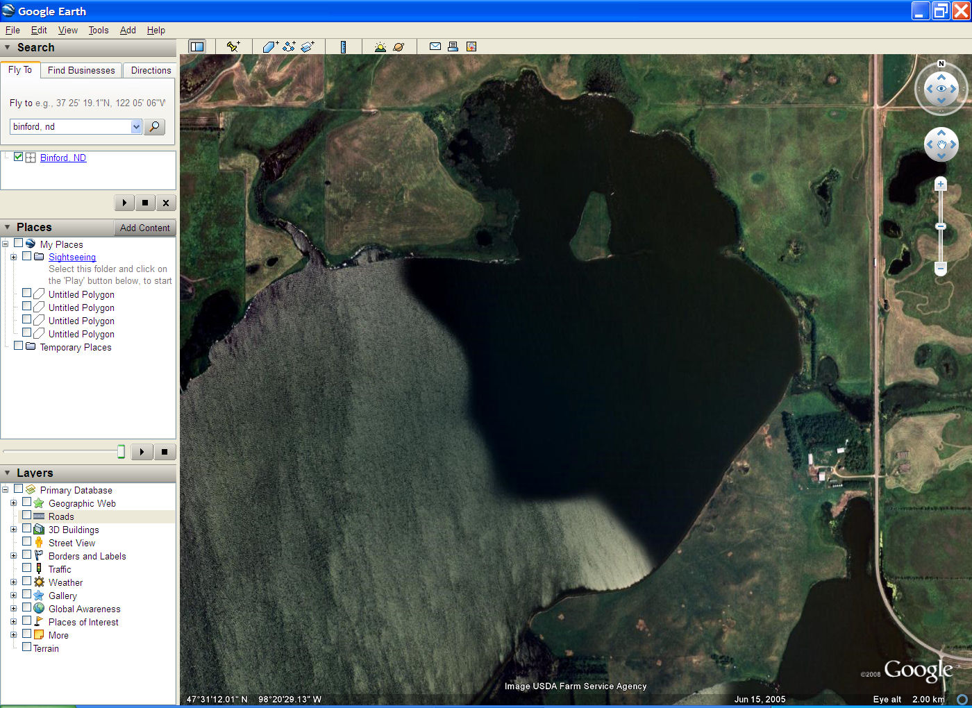This screenshot has width=972, height=708.
Task: Expand the Gallery layer node
Action: 13,596
